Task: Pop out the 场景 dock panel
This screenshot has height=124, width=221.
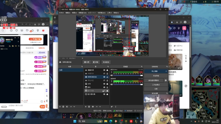Action: pyautogui.click(x=82, y=66)
